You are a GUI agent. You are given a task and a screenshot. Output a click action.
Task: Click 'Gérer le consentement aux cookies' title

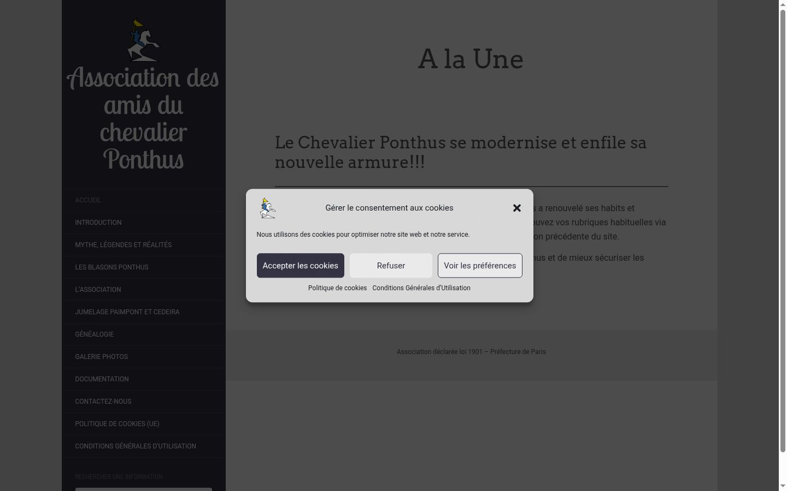point(389,208)
